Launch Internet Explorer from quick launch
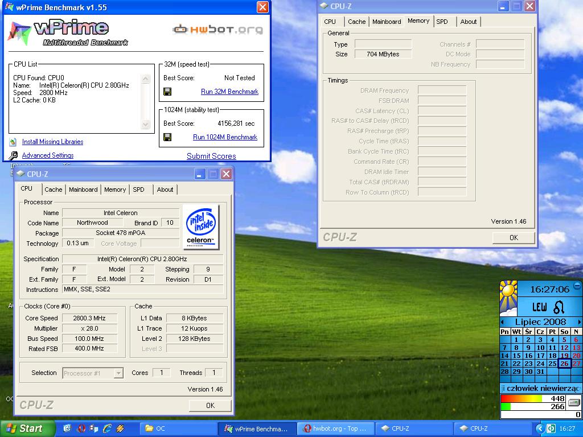Screen dimensions: 583x437 (x=107, y=428)
